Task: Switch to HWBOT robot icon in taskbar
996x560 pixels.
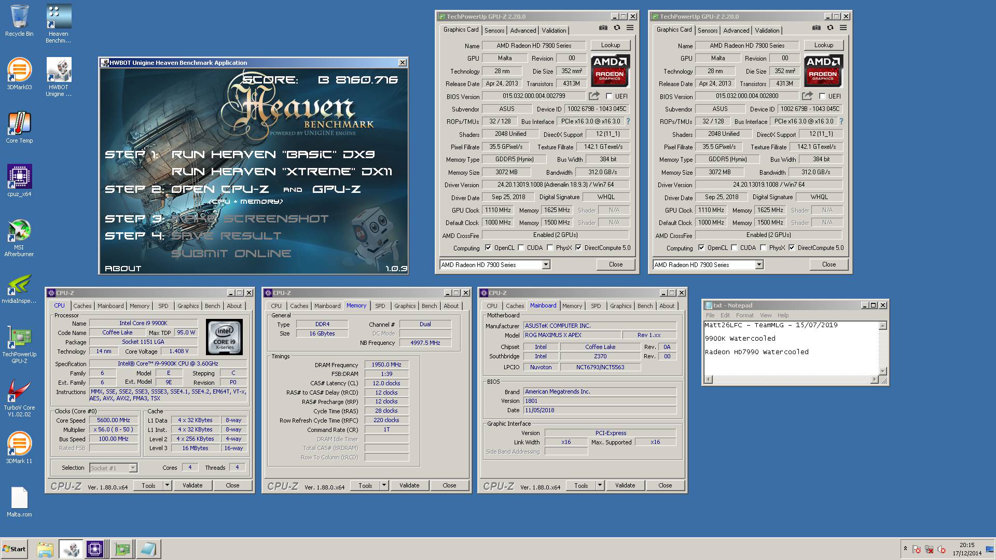Action: point(71,549)
